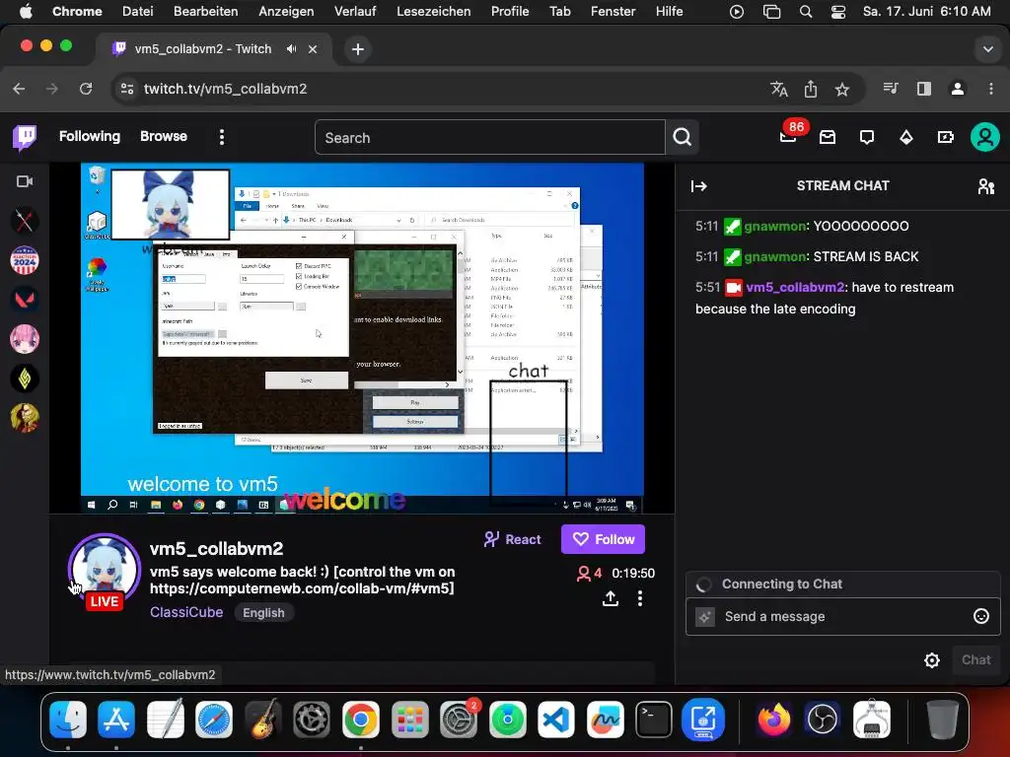The width and height of the screenshot is (1010, 757).
Task: Click the vm5_collabvm2 live avatar
Action: [104, 569]
